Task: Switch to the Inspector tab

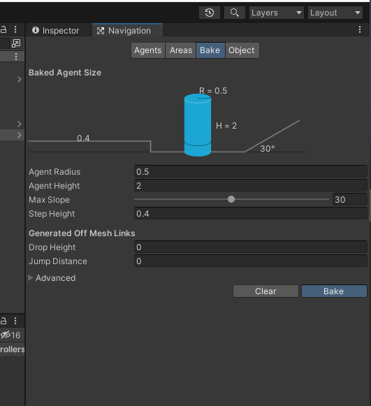Action: click(56, 31)
